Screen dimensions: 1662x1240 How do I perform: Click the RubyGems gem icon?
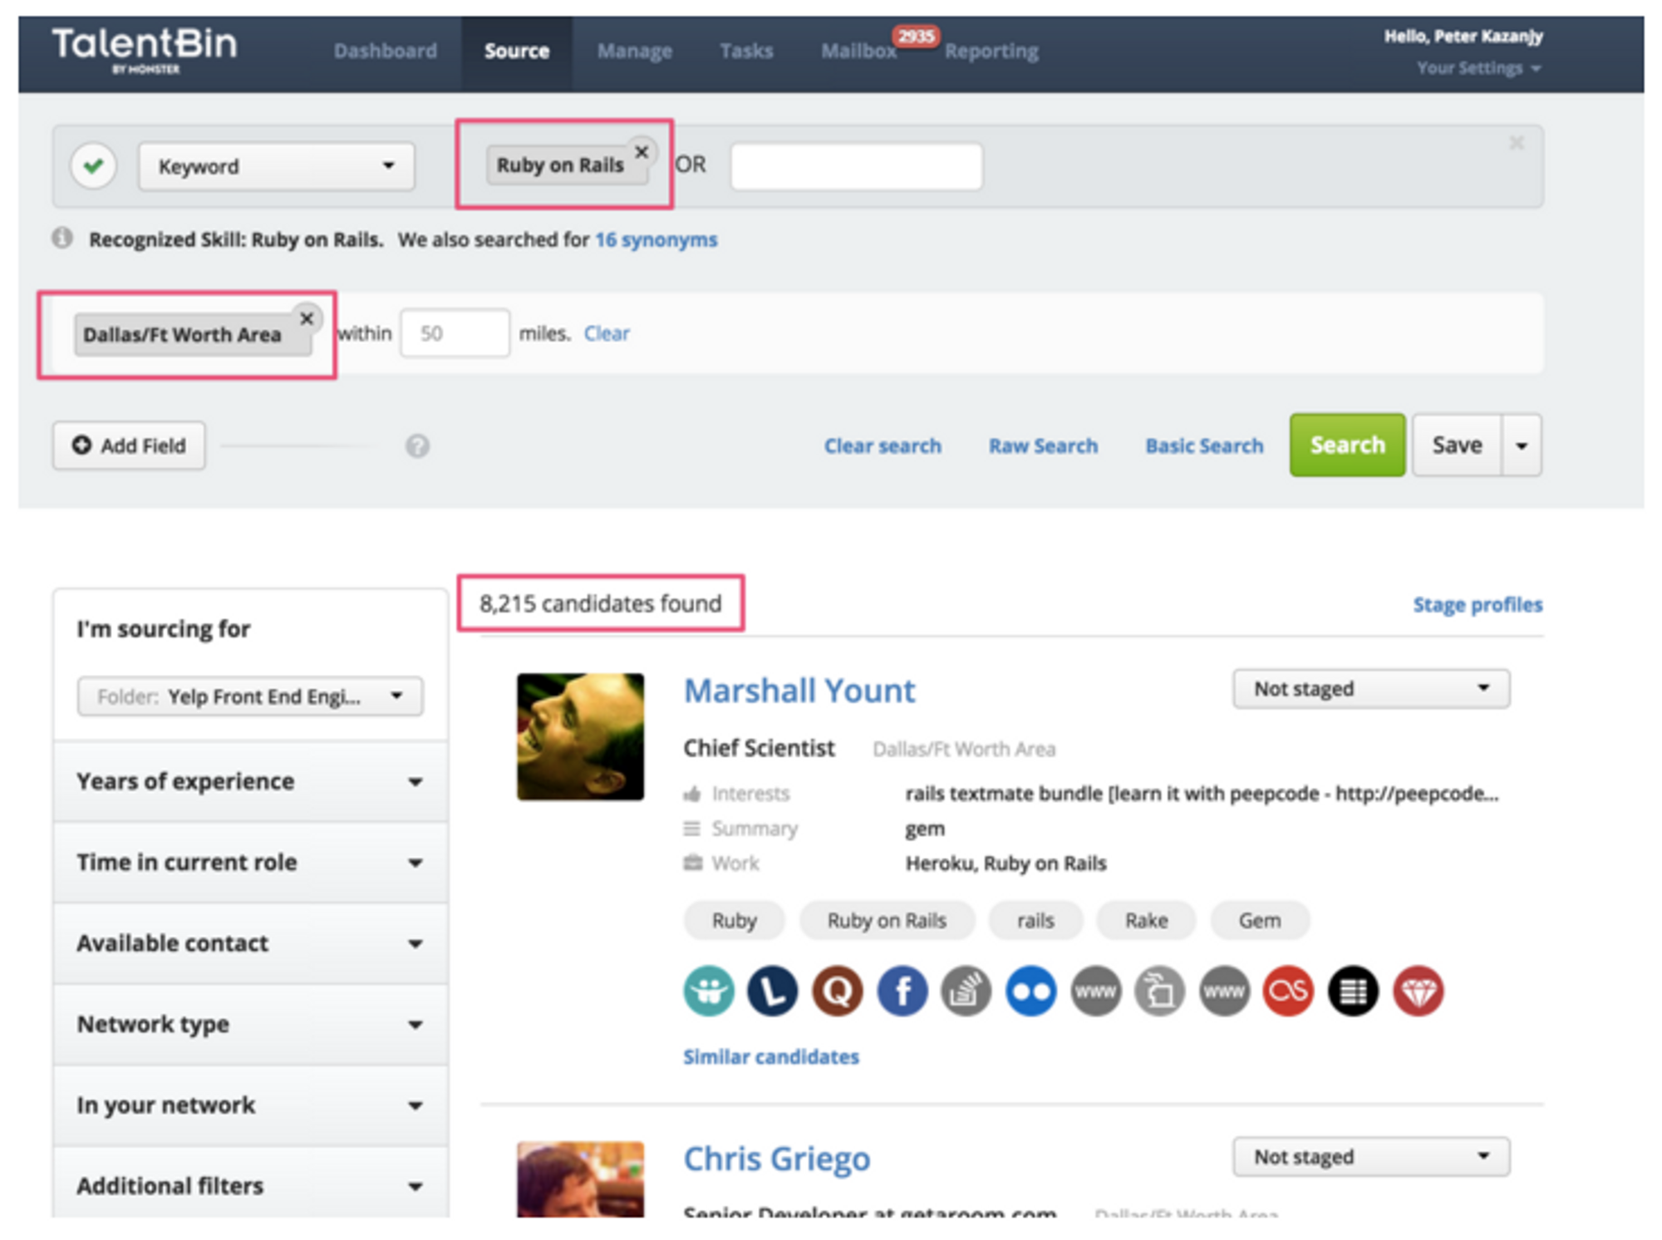(x=1418, y=991)
